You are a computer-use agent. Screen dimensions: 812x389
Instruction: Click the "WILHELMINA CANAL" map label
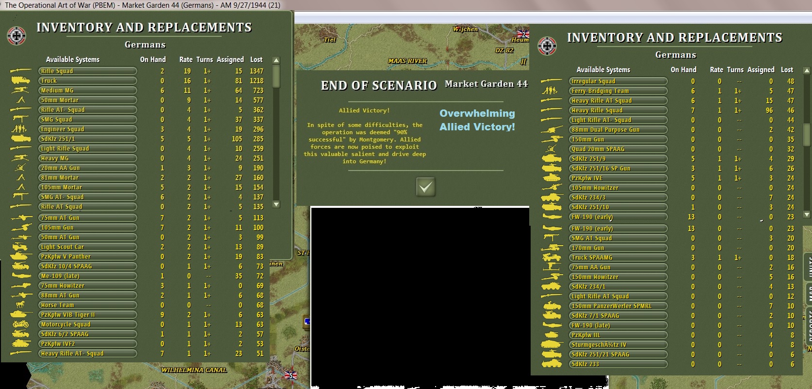pyautogui.click(x=194, y=370)
